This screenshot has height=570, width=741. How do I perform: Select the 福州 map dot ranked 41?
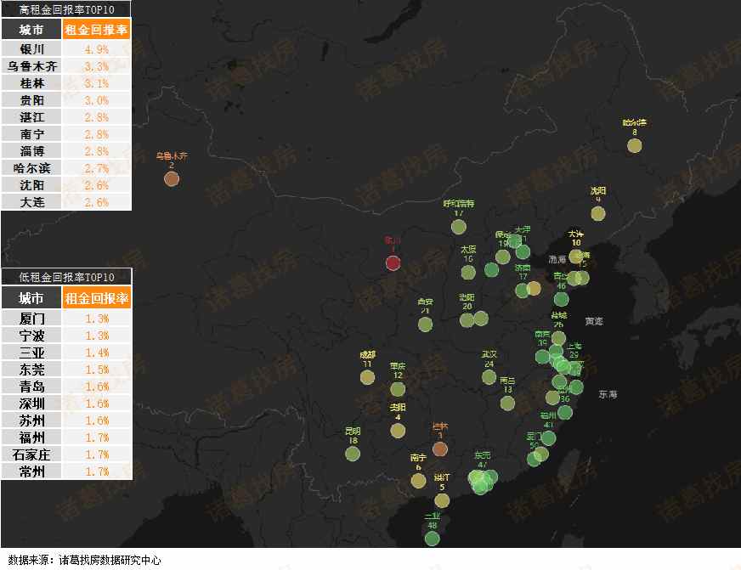pyautogui.click(x=548, y=438)
